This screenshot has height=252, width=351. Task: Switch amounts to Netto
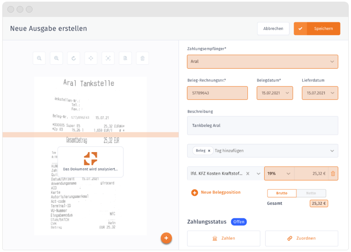coord(311,193)
